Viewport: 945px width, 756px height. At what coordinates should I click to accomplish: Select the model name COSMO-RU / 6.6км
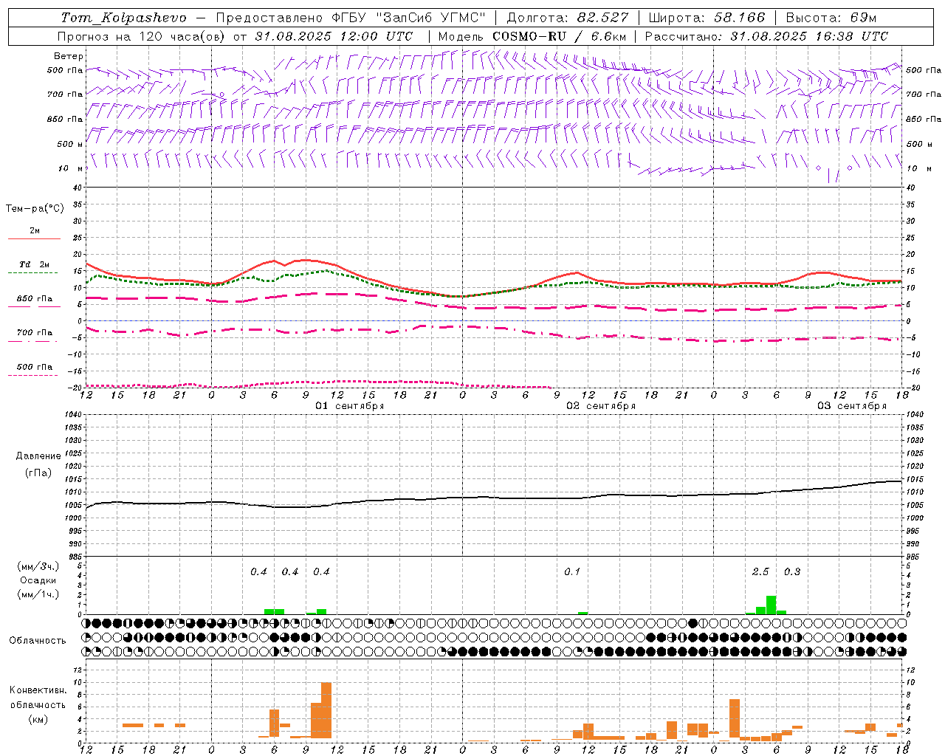pyautogui.click(x=559, y=36)
